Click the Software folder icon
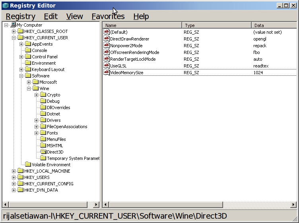 pyautogui.click(x=28, y=75)
